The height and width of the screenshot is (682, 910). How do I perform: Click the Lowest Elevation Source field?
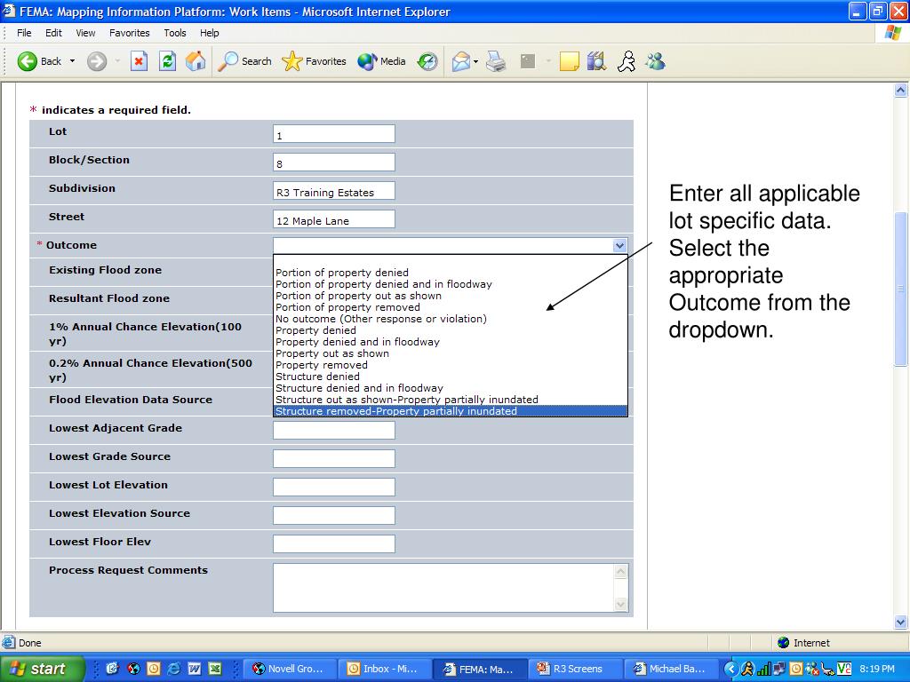pos(334,516)
